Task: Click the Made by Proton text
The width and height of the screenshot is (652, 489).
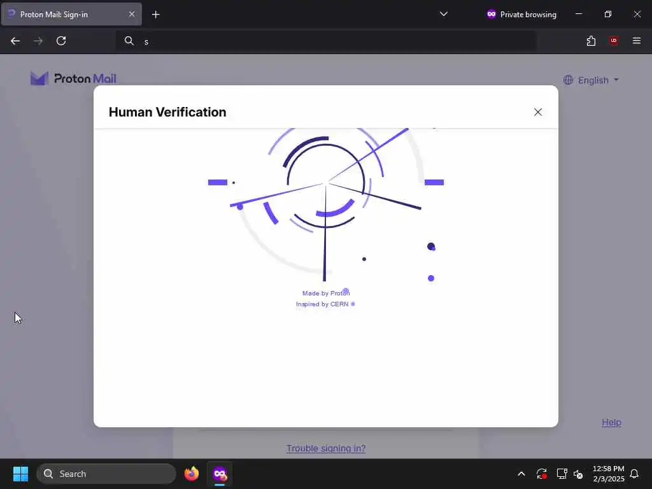Action: point(326,293)
